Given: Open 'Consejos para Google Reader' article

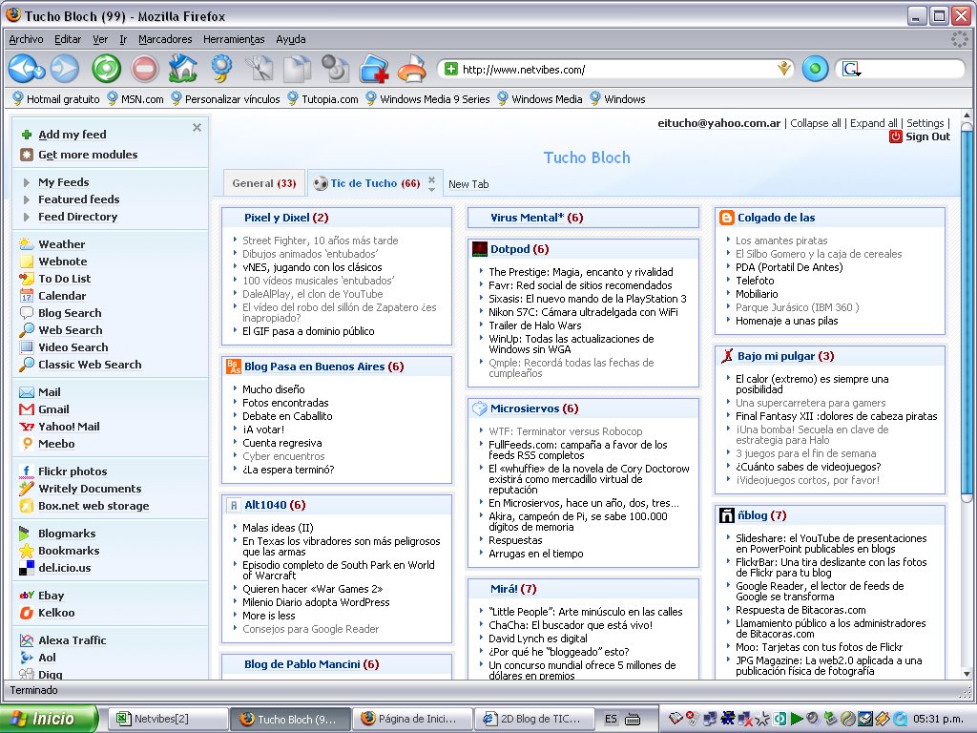Looking at the screenshot, I should [x=310, y=630].
